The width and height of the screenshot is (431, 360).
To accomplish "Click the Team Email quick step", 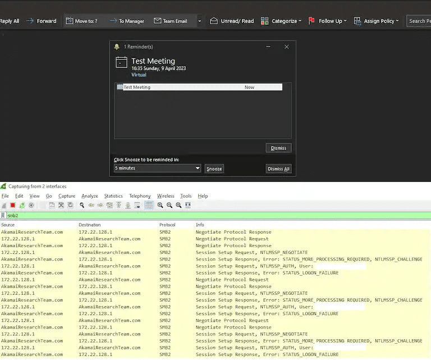I will click(171, 21).
